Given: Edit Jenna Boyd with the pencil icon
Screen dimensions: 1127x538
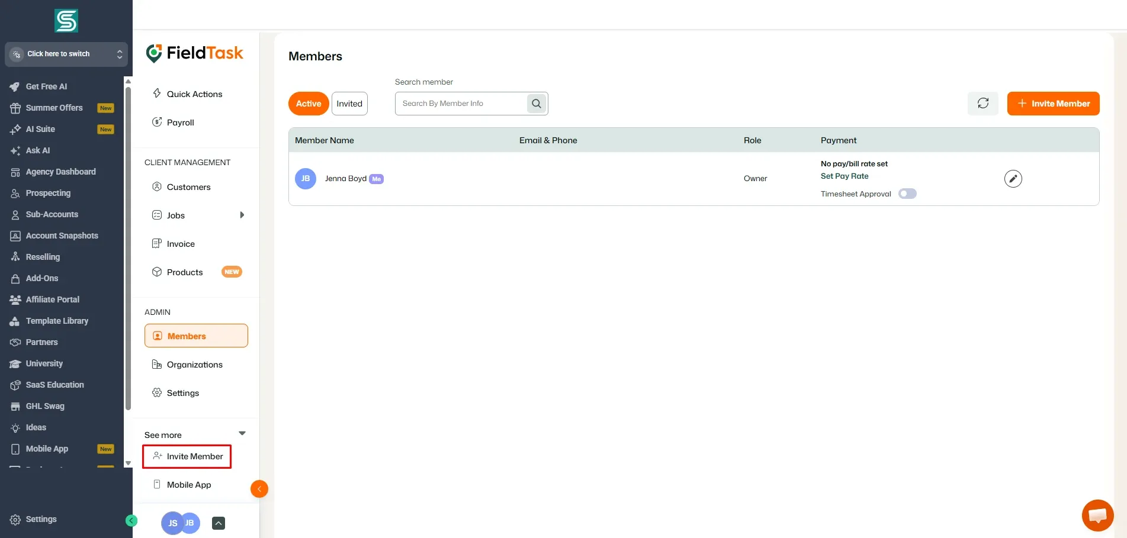Looking at the screenshot, I should pyautogui.click(x=1013, y=179).
